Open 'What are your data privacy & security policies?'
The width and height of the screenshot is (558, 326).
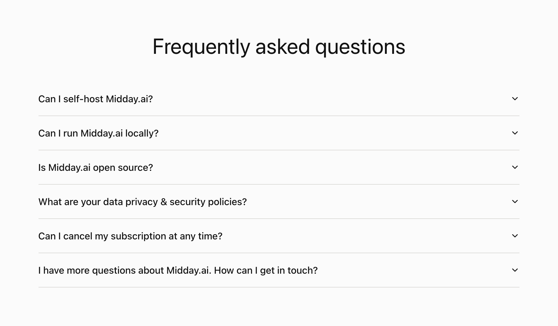pos(142,202)
